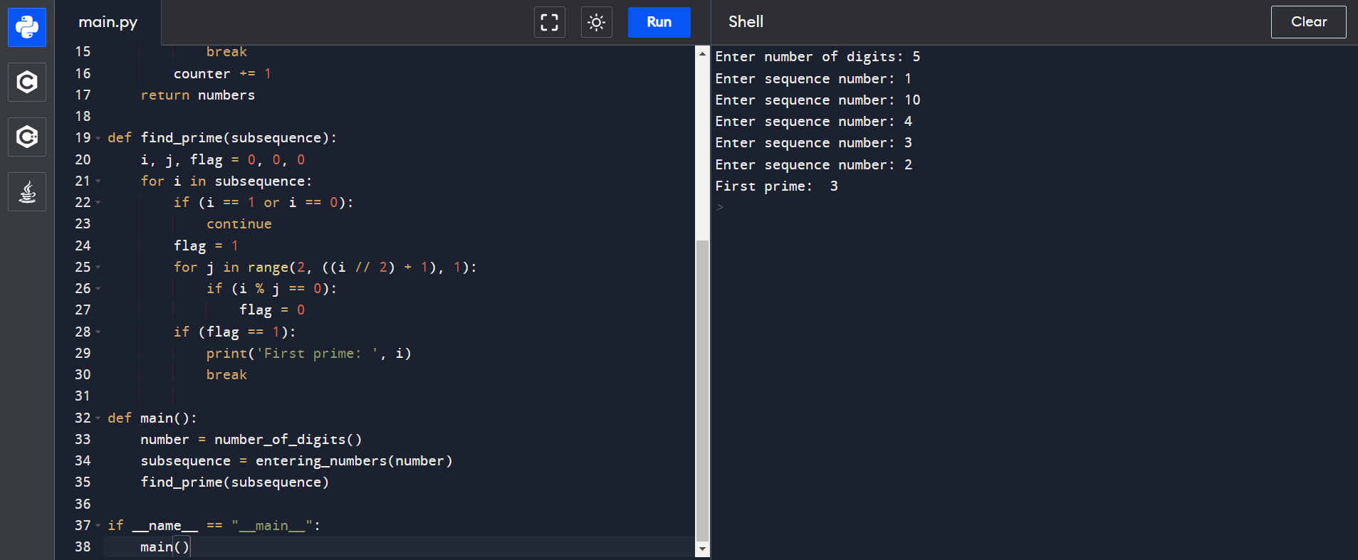Viewport: 1358px width, 560px height.
Task: Select the Java compiler icon
Action: 27,191
